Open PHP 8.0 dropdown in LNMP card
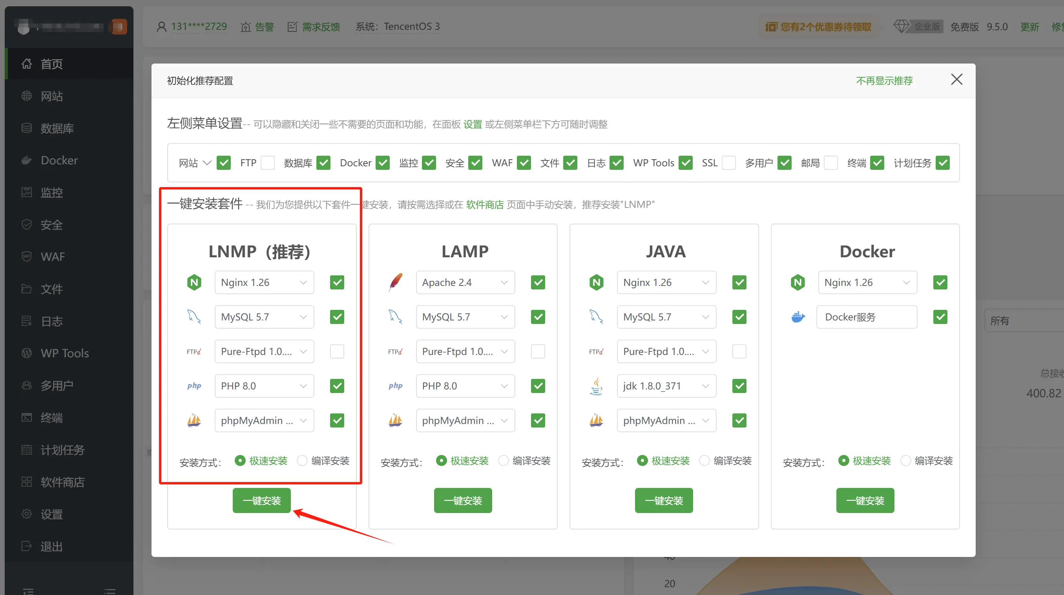This screenshot has width=1064, height=595. pyautogui.click(x=265, y=386)
